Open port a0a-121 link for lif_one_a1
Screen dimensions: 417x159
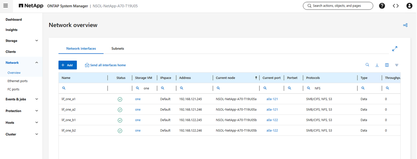[x=272, y=99]
